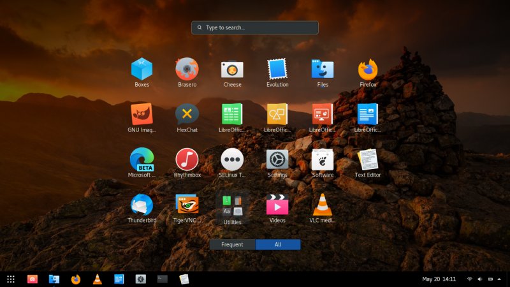Open Files from the app grid
This screenshot has width=510, height=287.
(x=323, y=69)
